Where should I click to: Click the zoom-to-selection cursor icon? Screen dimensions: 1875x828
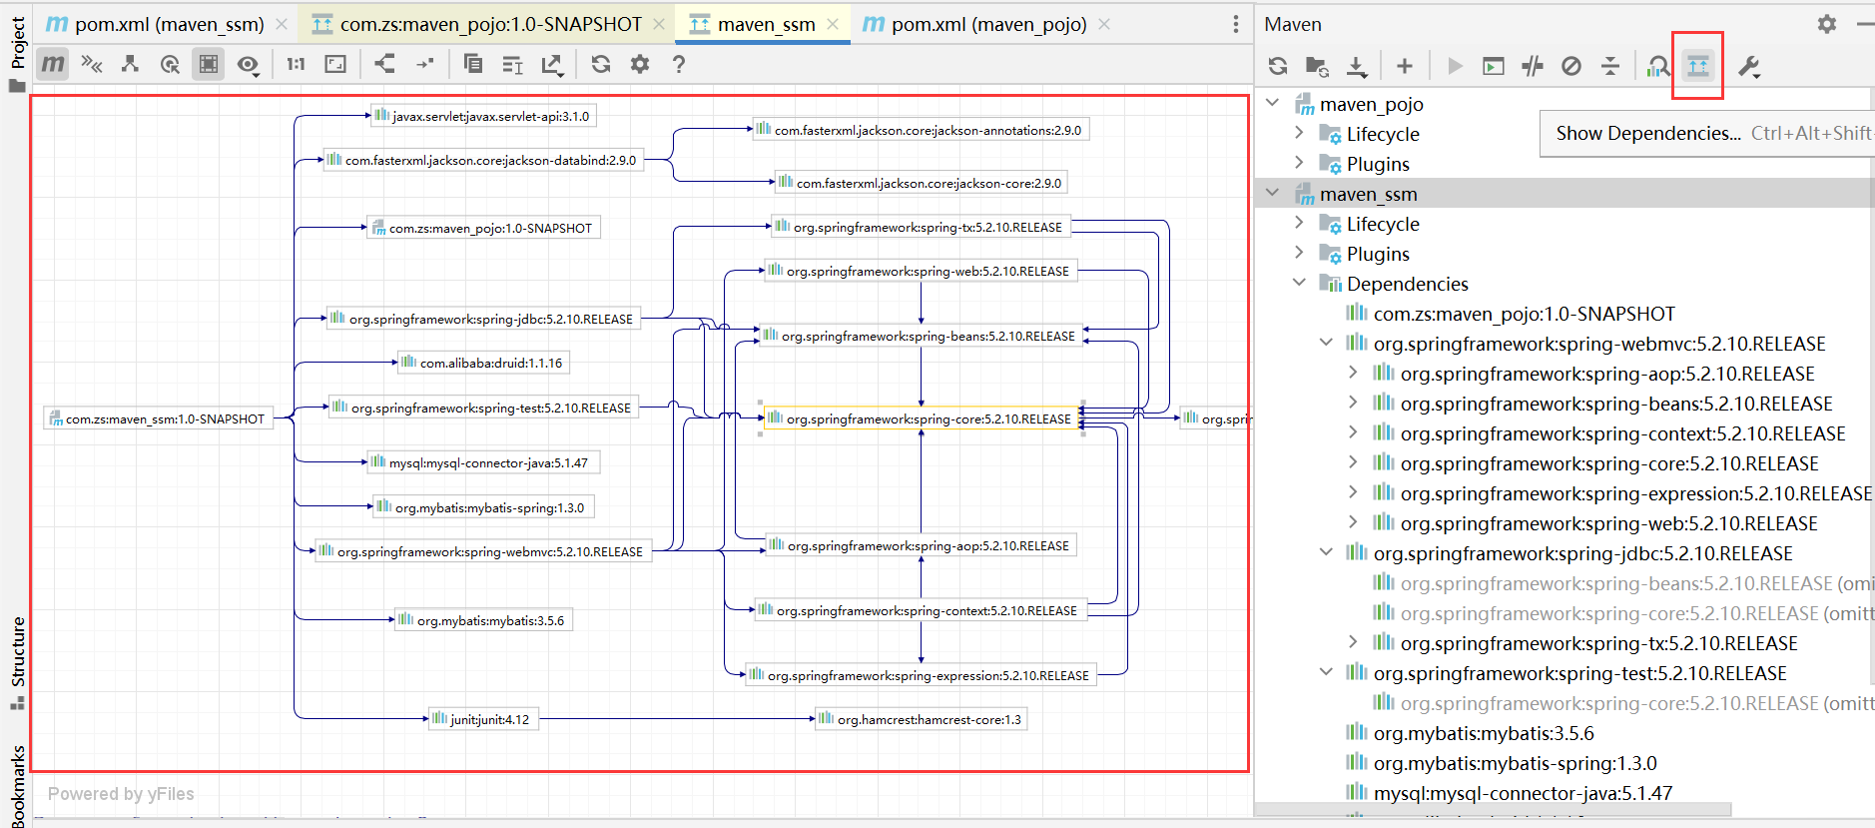(x=170, y=64)
